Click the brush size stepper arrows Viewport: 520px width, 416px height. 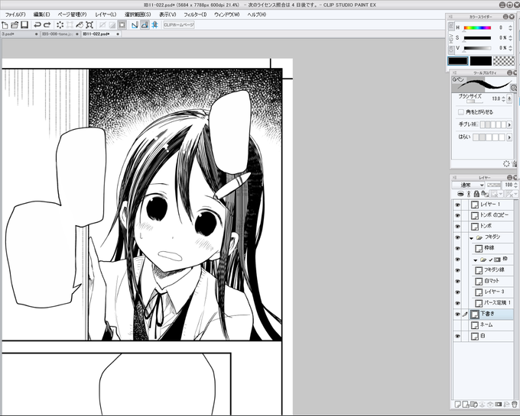pos(503,98)
